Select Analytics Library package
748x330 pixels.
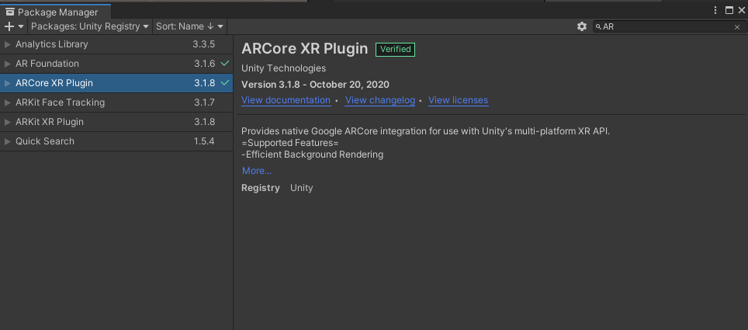click(x=116, y=44)
